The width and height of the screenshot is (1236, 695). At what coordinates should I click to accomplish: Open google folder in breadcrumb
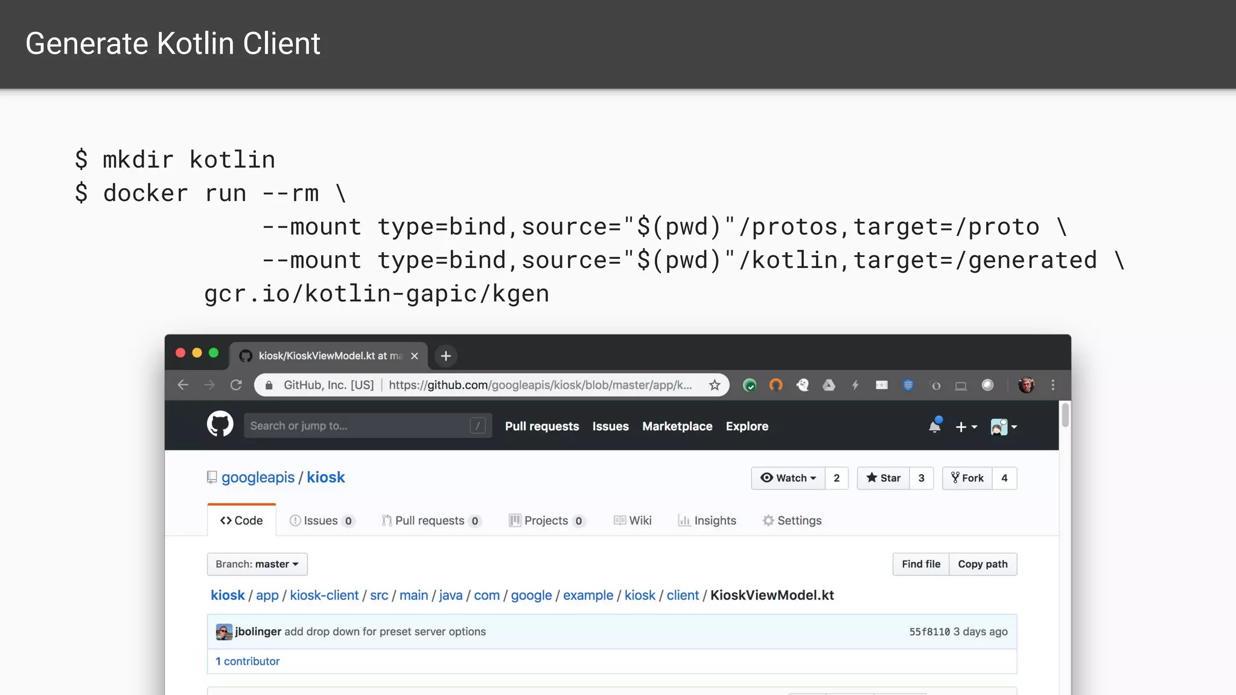[x=531, y=595]
